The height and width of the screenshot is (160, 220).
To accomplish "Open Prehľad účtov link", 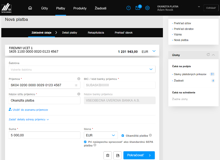I will click(182, 23).
